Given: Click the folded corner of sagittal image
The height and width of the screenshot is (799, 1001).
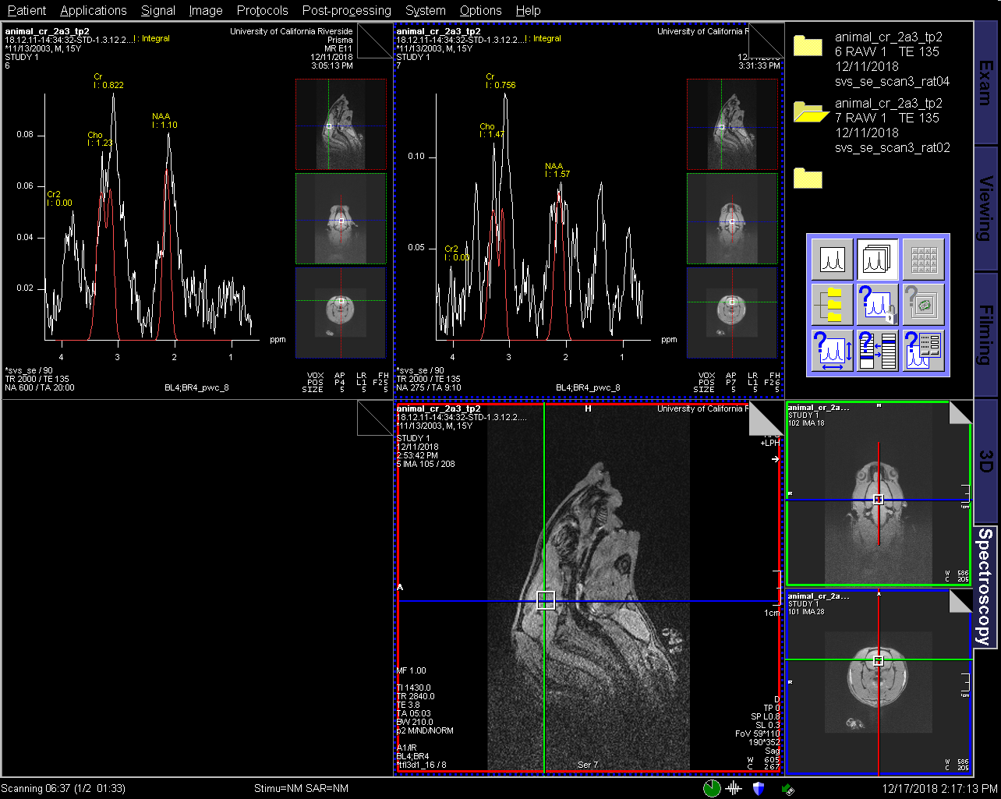Looking at the screenshot, I should point(764,419).
